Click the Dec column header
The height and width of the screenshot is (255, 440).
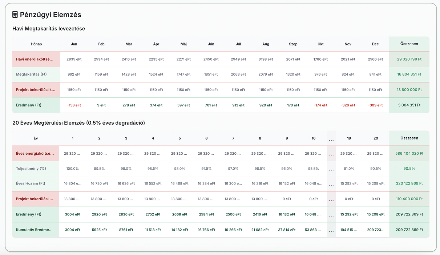click(375, 44)
